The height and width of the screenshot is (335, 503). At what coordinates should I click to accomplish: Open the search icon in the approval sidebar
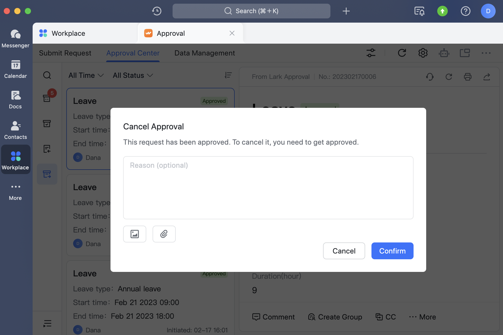47,75
